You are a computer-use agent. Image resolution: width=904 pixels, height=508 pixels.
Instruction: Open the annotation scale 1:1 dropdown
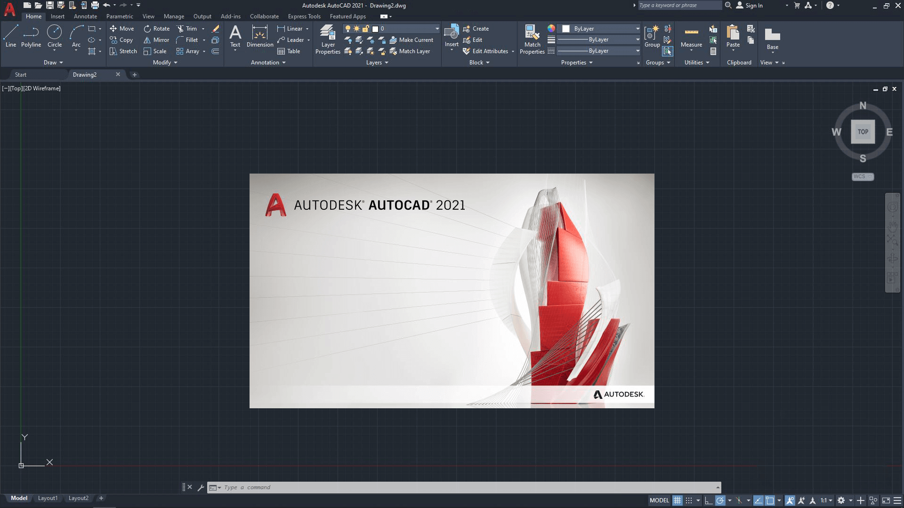tap(826, 500)
